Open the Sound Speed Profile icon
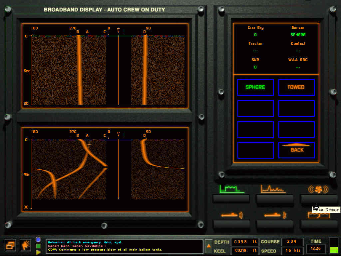The width and height of the screenshot is (341, 256). coord(319,215)
